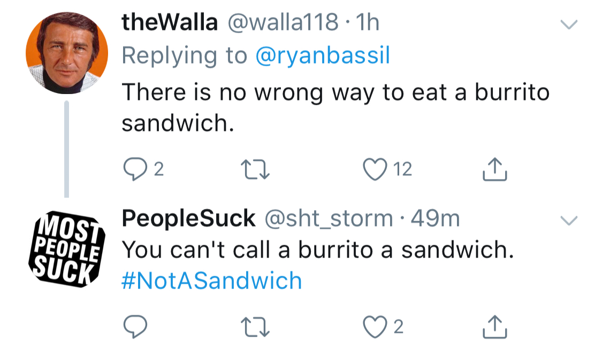Open the @walla118 handle
This screenshot has width=595, height=350.
point(284,22)
